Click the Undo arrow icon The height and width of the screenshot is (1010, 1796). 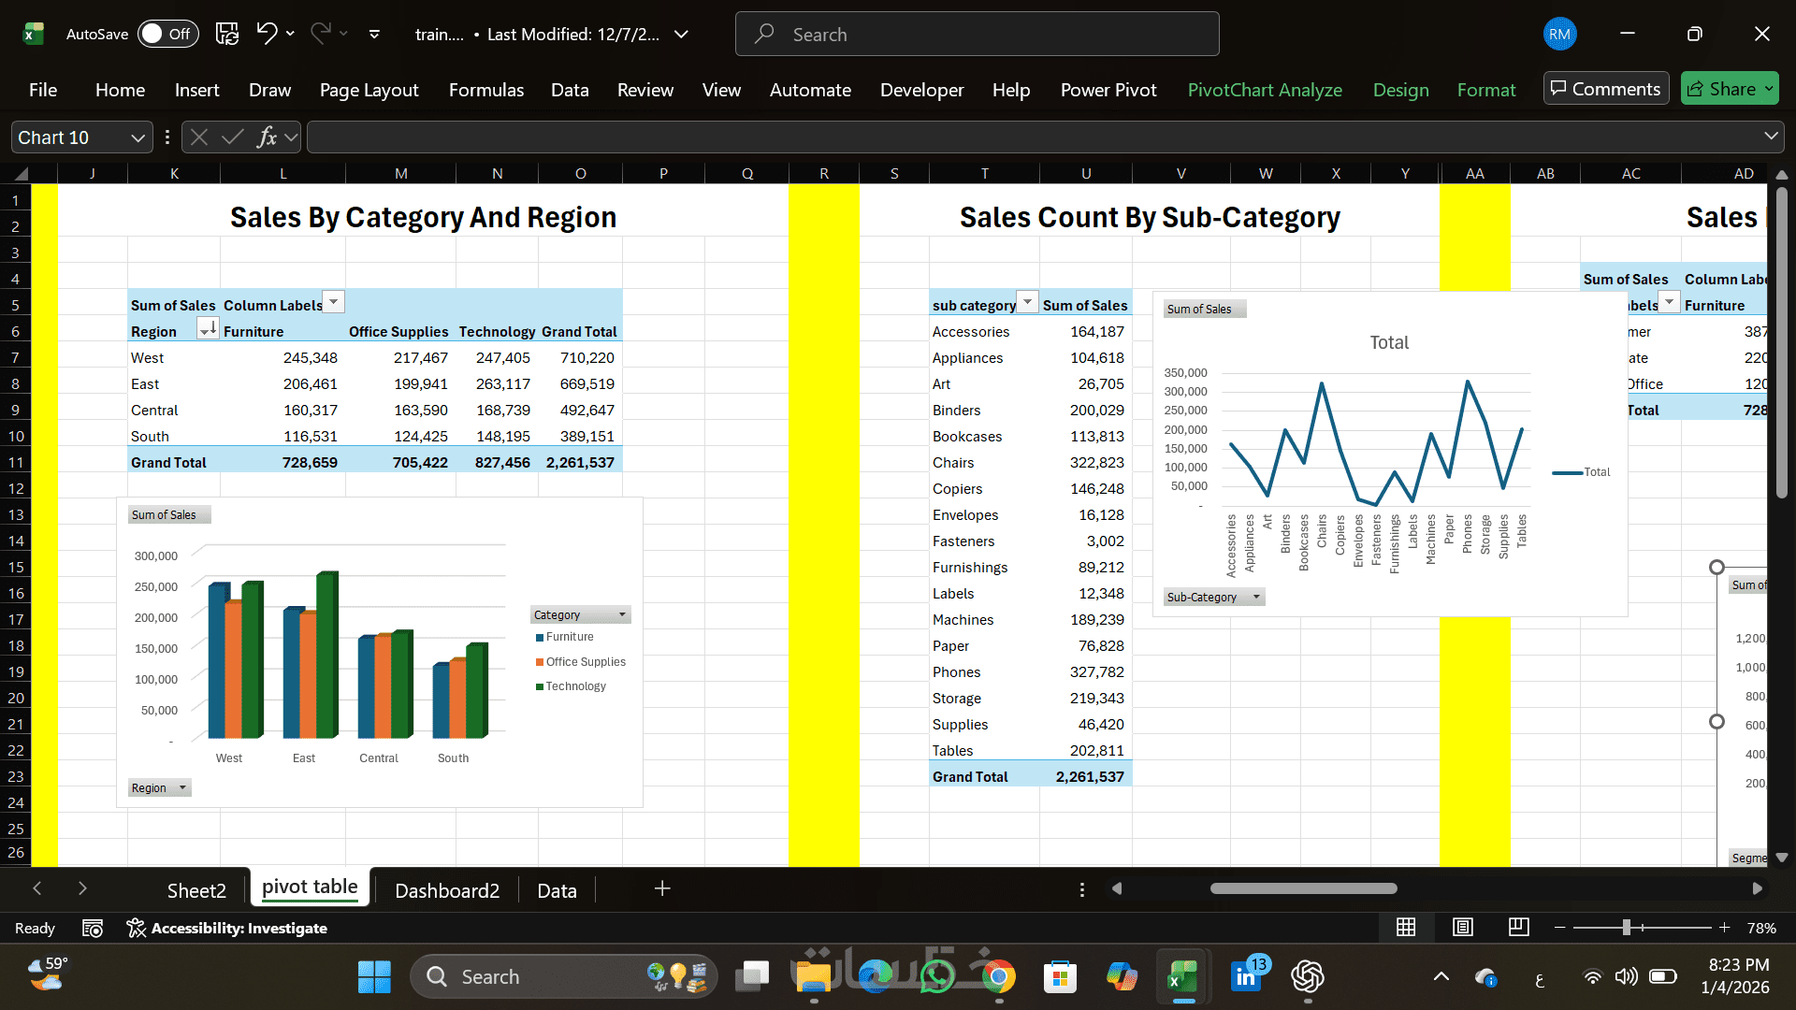[x=267, y=34]
